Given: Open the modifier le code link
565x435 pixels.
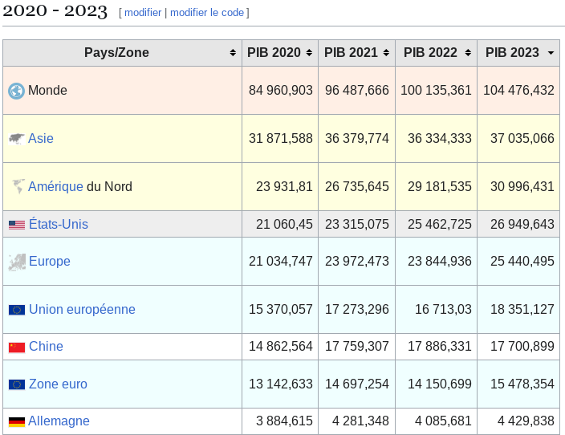Looking at the screenshot, I should click(x=207, y=13).
